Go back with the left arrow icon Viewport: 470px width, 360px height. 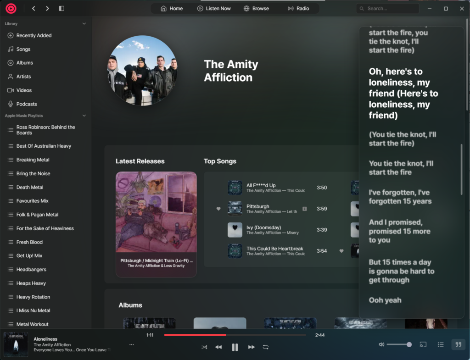[34, 8]
